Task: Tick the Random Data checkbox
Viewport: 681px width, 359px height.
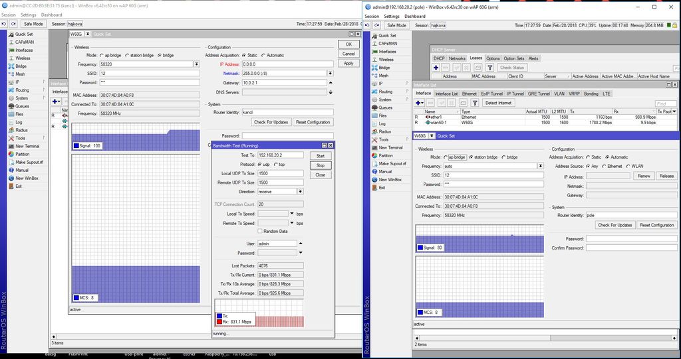Action: tap(260, 231)
